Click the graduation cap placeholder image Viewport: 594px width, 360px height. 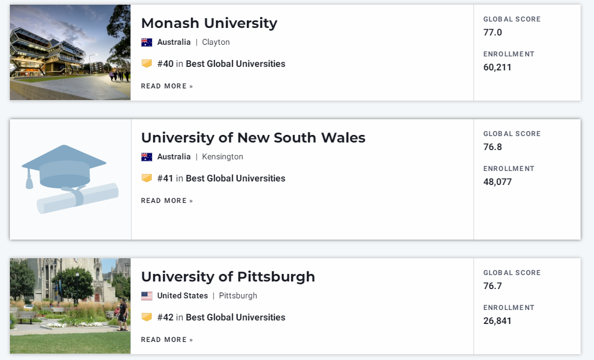click(x=70, y=179)
